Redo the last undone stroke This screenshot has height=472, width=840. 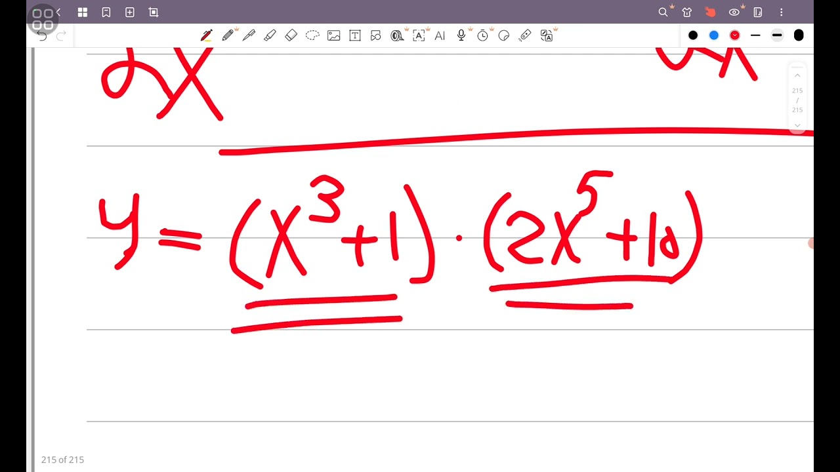61,35
